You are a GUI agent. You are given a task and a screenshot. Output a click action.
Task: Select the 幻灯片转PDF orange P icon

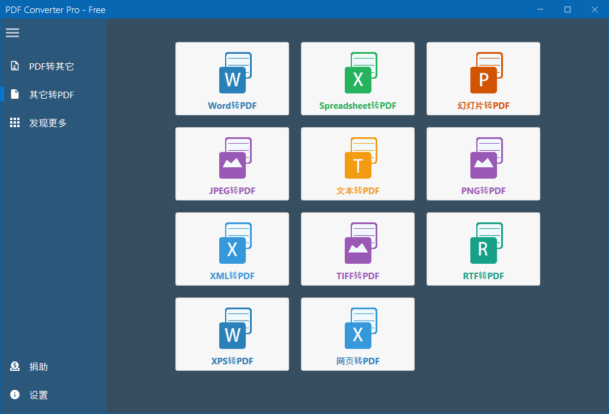tap(486, 73)
